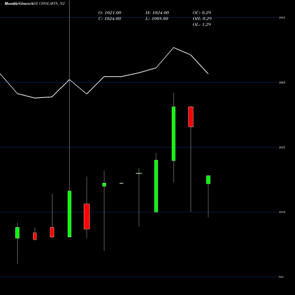Select the low value L: 1008.00
This screenshot has width=295, height=295.
click(157, 19)
